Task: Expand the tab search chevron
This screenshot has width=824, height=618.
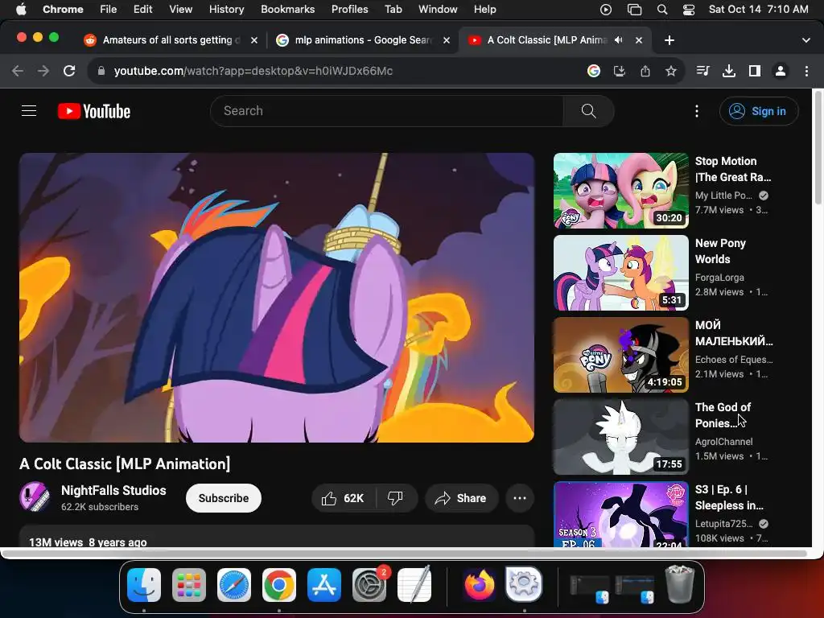Action: point(806,40)
